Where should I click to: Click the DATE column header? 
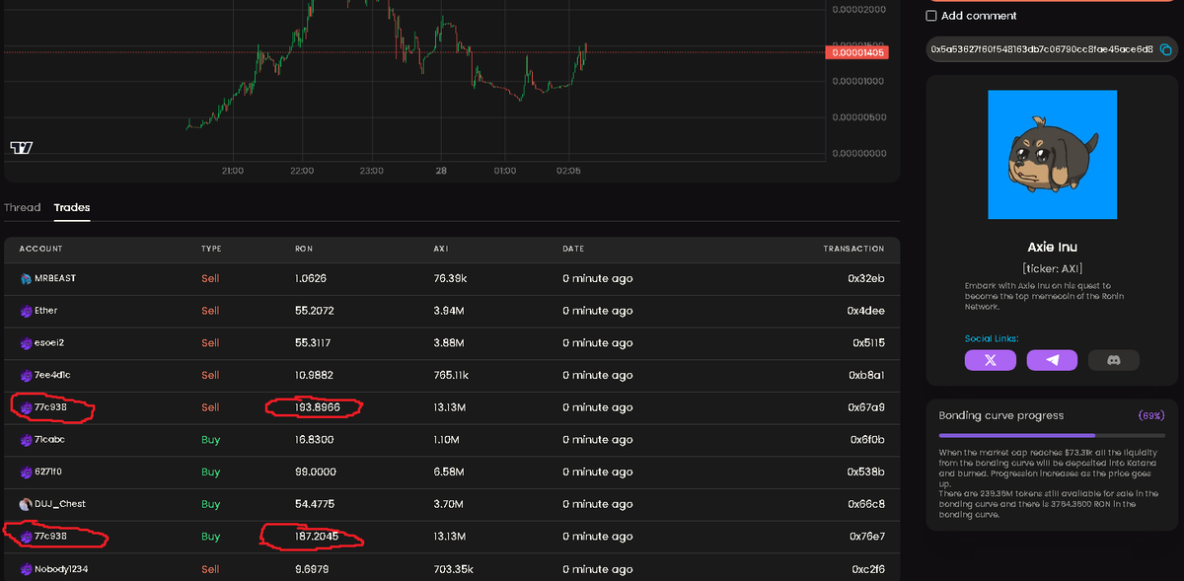573,249
